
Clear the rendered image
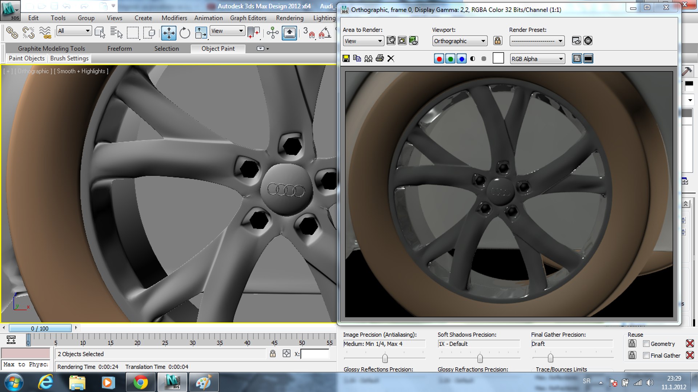click(x=391, y=58)
